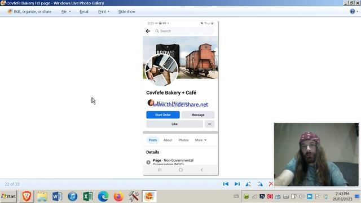The height and width of the screenshot is (203, 361).
Task: Click the info icon beside Page details
Action: (x=148, y=162)
